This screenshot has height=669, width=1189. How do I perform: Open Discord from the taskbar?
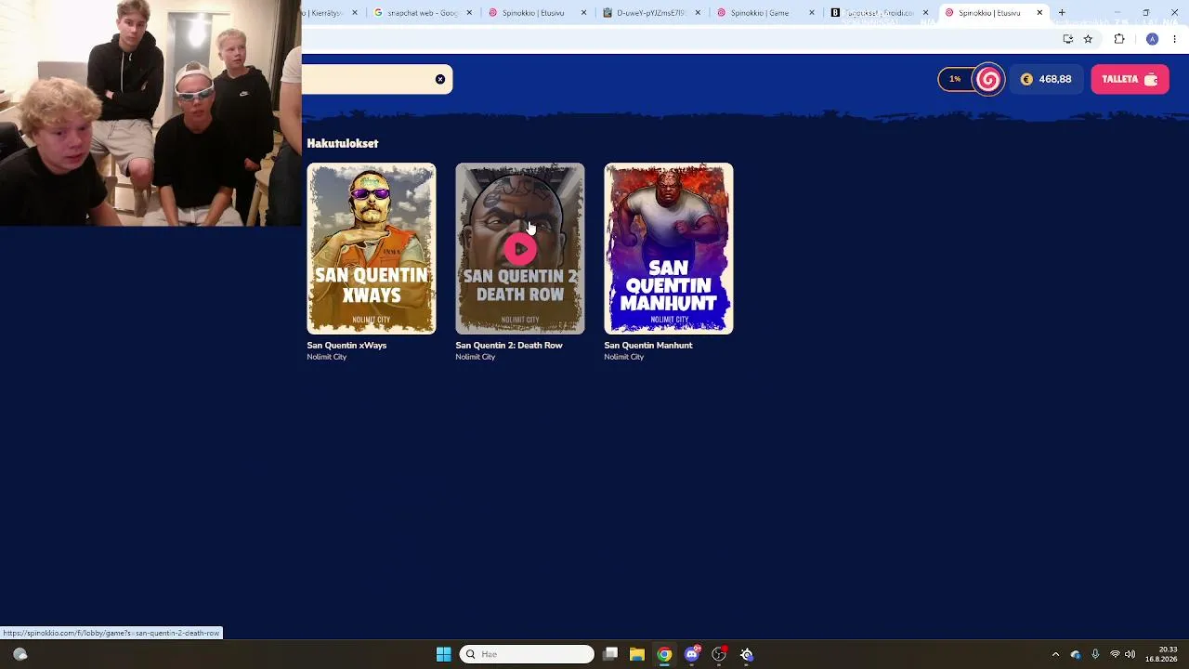tap(692, 654)
